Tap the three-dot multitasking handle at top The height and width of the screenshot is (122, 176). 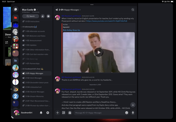tap(92, 5)
